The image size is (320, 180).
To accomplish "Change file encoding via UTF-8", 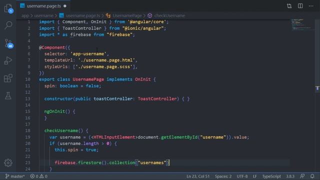I will coord(242,176).
